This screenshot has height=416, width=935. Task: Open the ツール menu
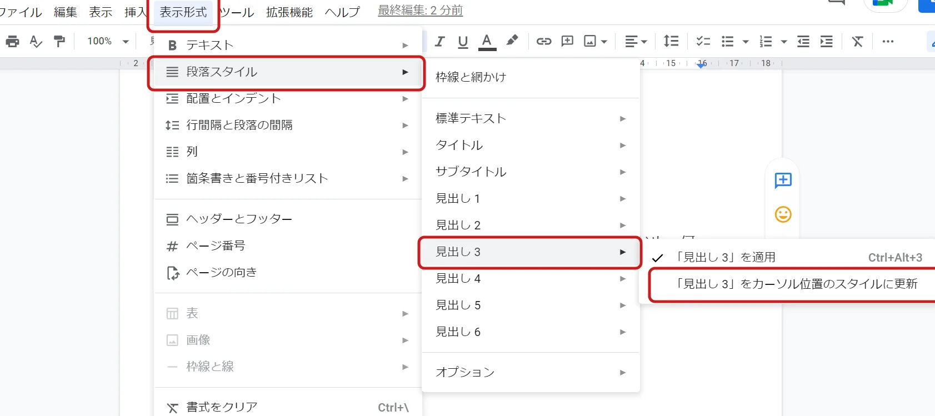[x=237, y=12]
